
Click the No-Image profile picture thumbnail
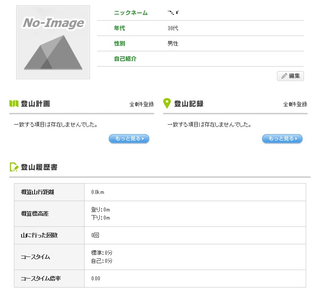(x=53, y=42)
